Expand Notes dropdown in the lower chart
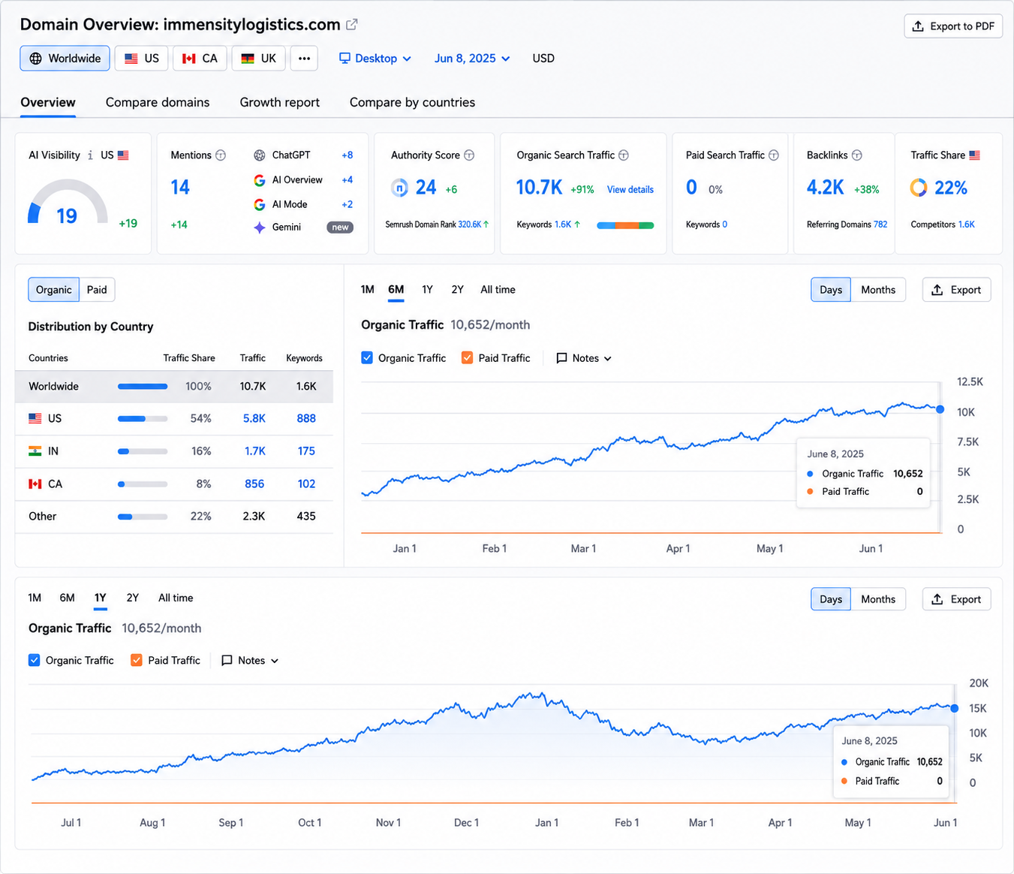This screenshot has width=1014, height=874. click(x=250, y=661)
